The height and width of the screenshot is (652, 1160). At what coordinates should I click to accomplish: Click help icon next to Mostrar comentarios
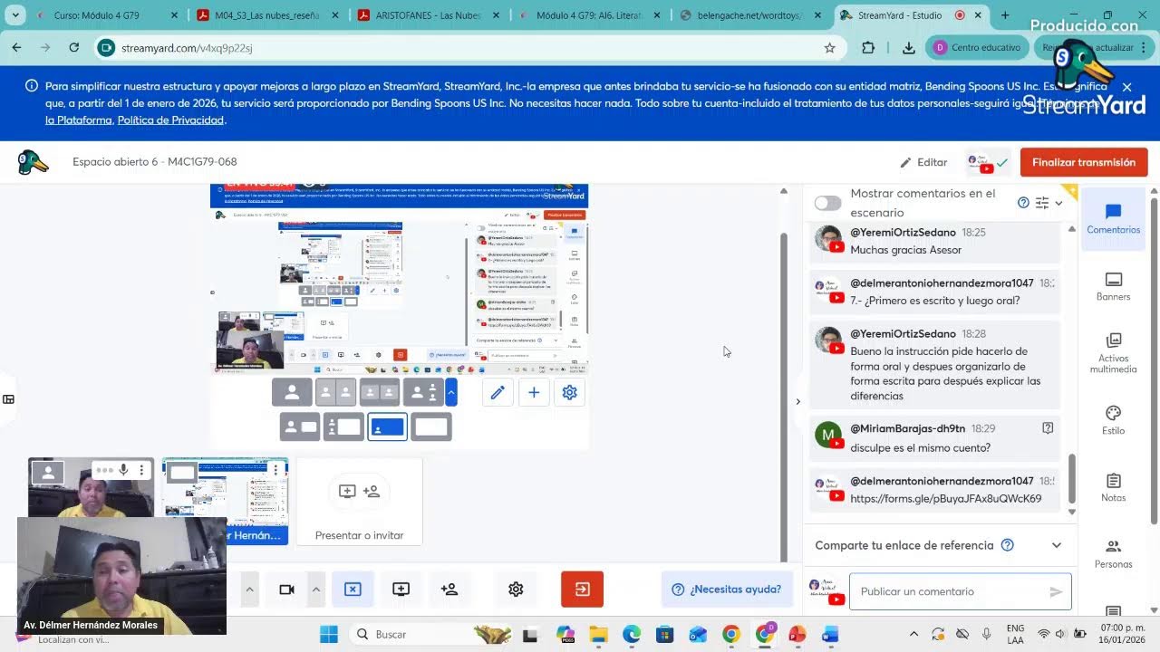point(1023,203)
